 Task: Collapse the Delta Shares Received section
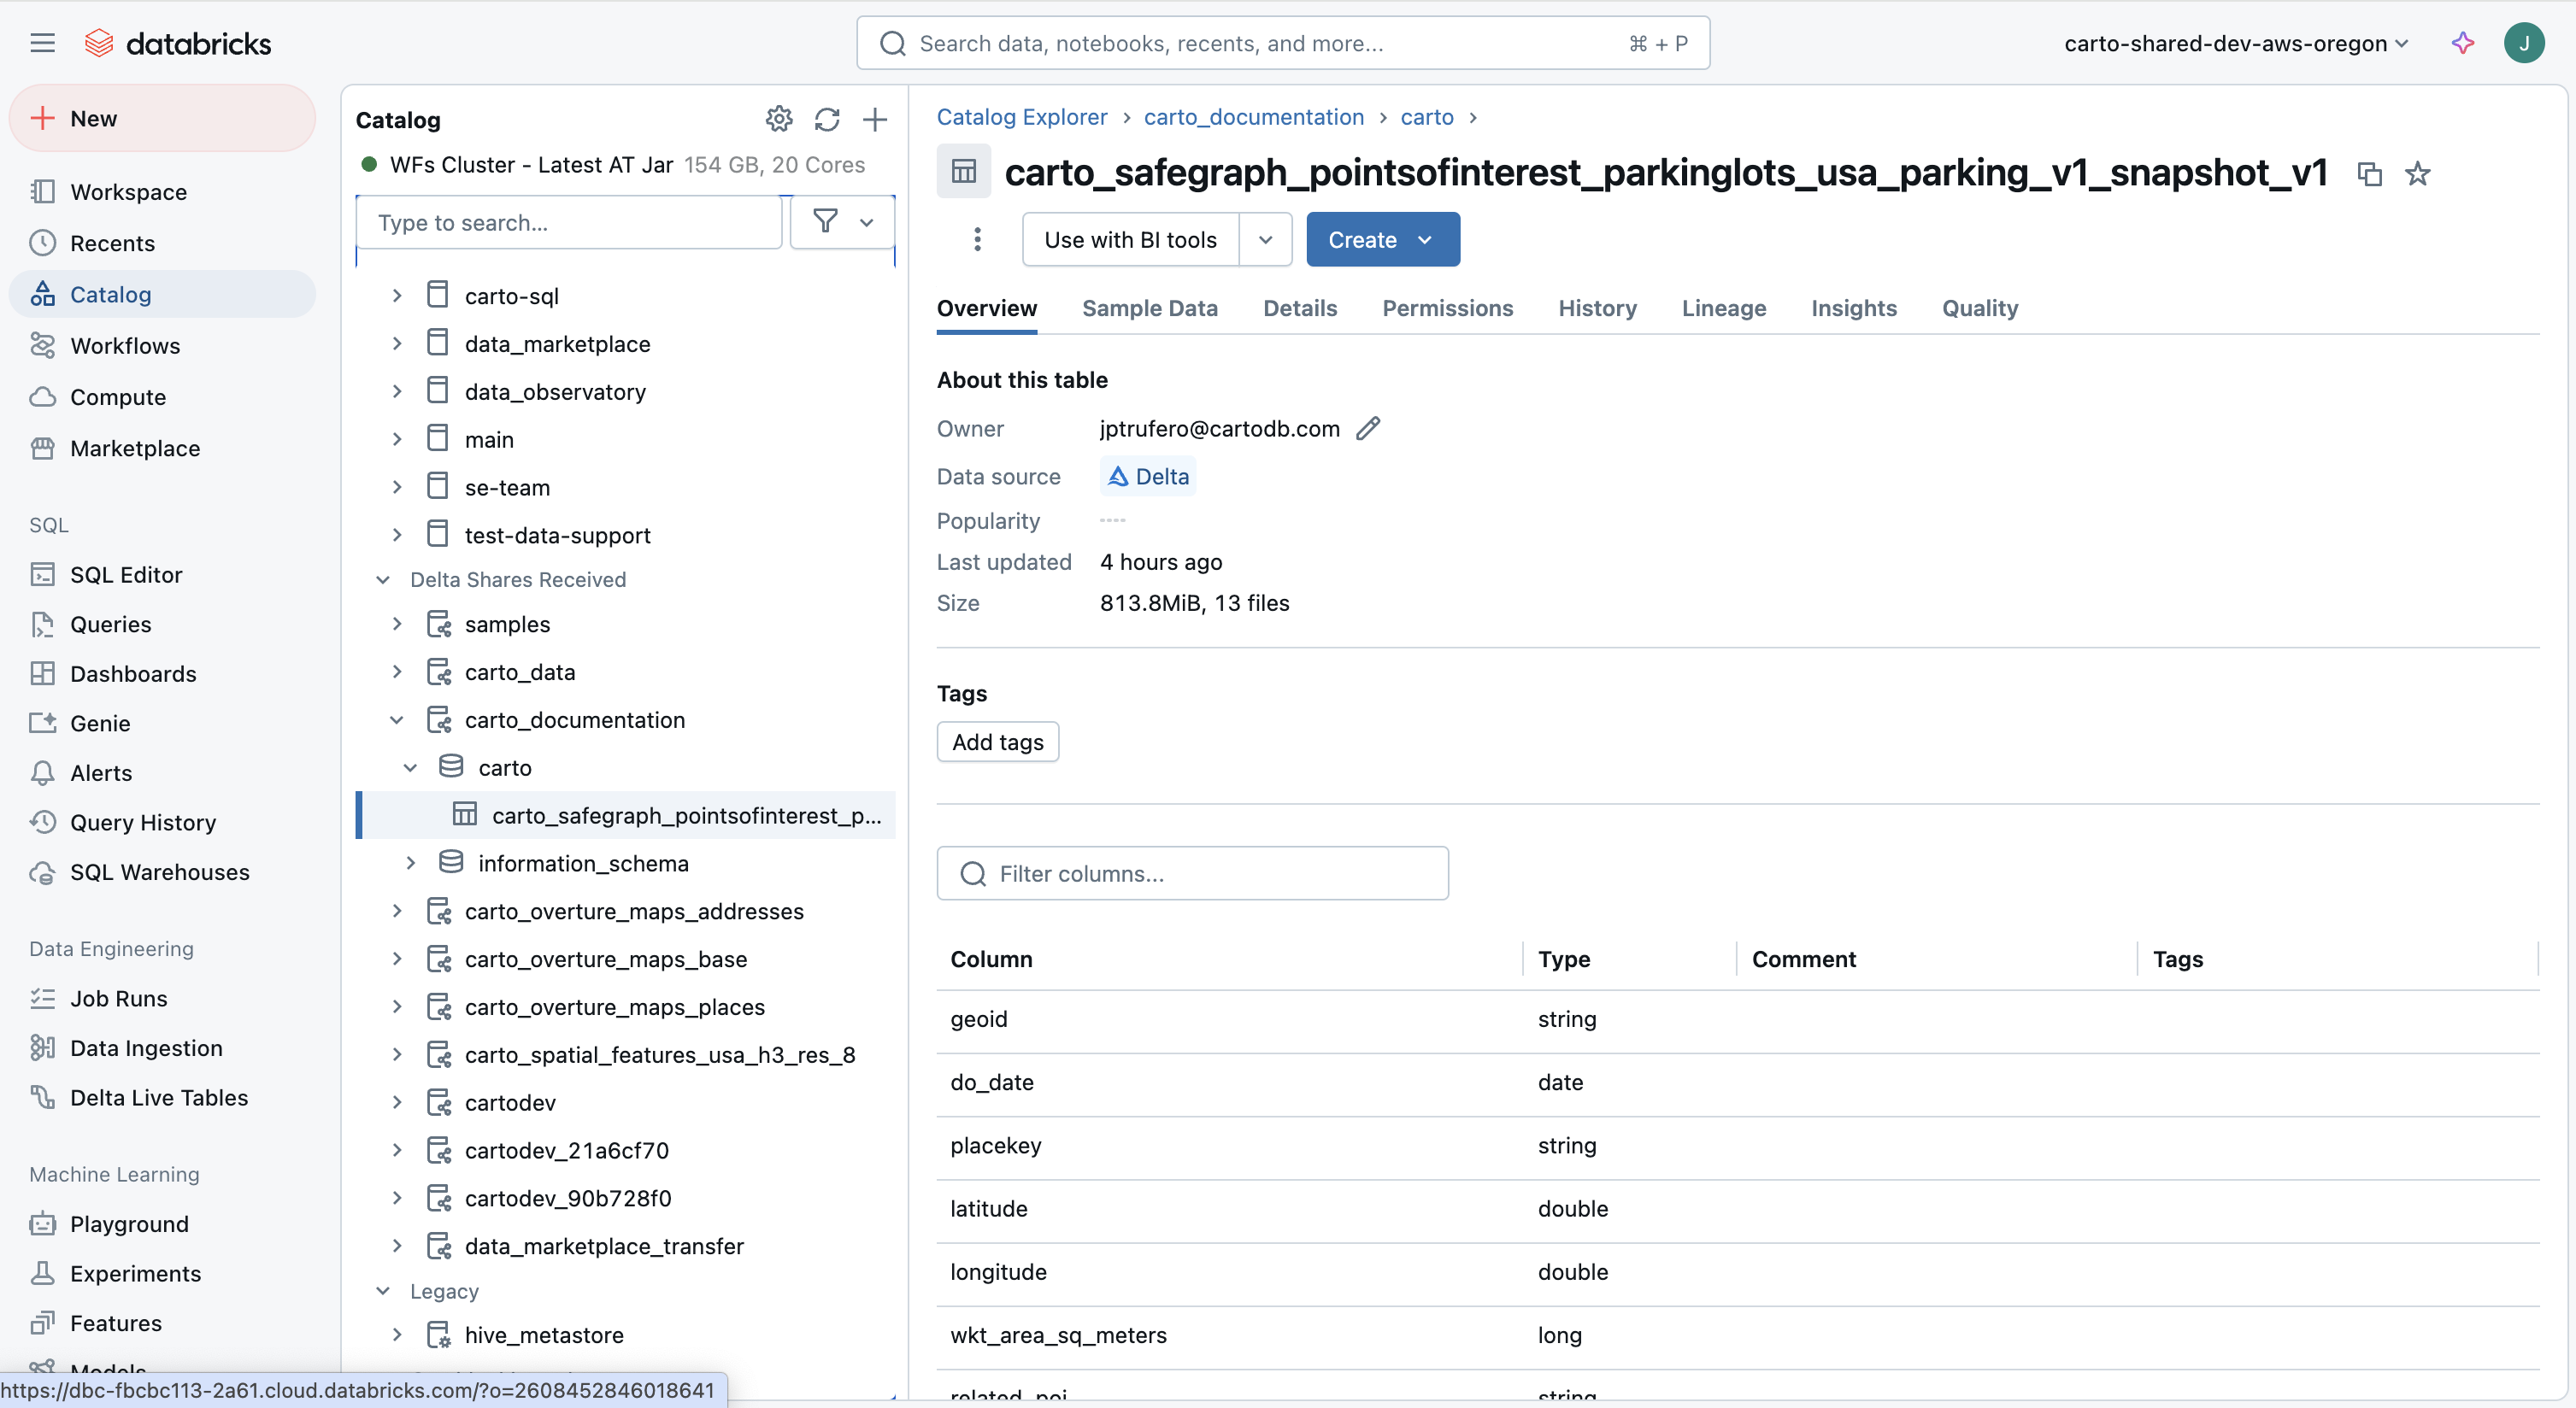383,579
